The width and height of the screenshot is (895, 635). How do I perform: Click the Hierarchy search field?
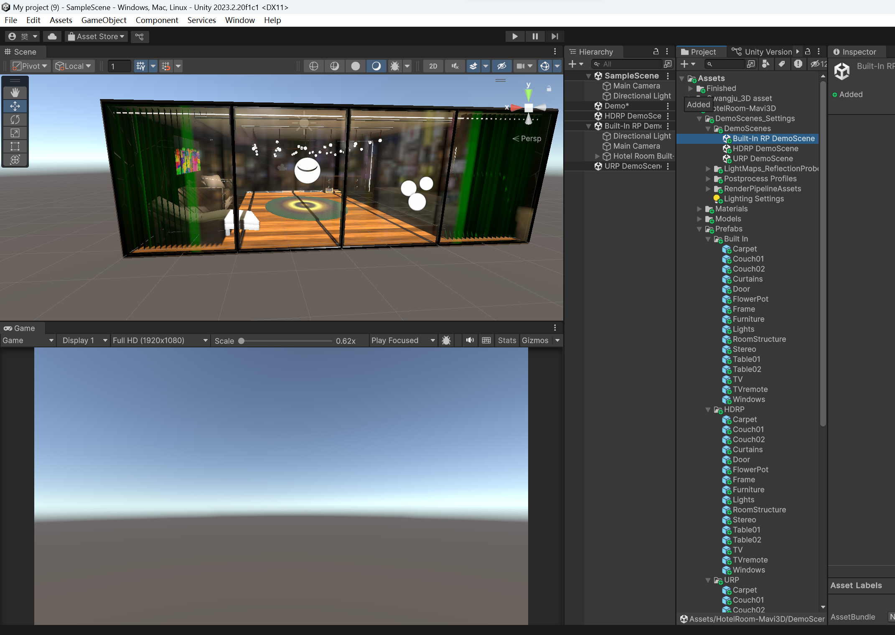[627, 64]
